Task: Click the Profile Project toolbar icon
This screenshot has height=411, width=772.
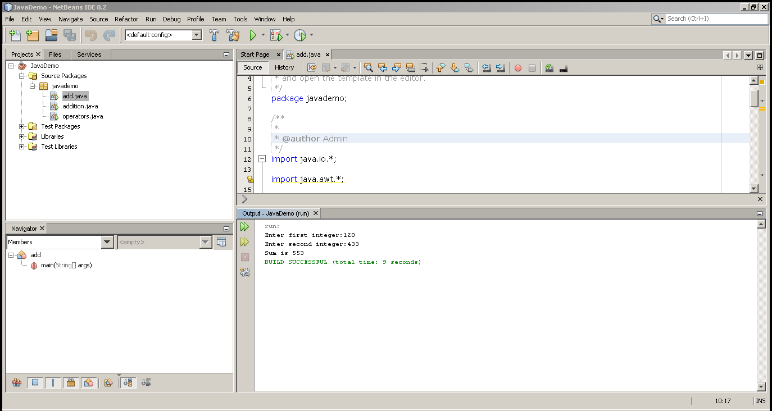Action: tap(300, 35)
